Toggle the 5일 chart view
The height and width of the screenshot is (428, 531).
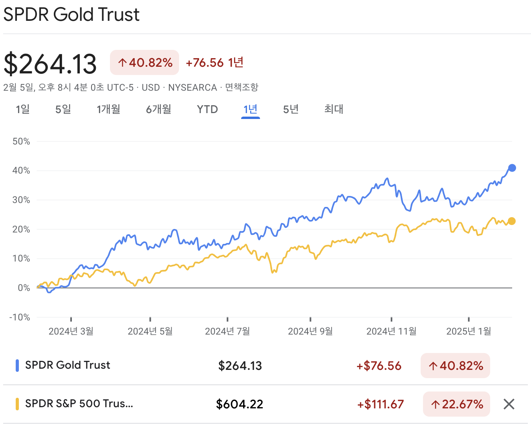tap(63, 110)
